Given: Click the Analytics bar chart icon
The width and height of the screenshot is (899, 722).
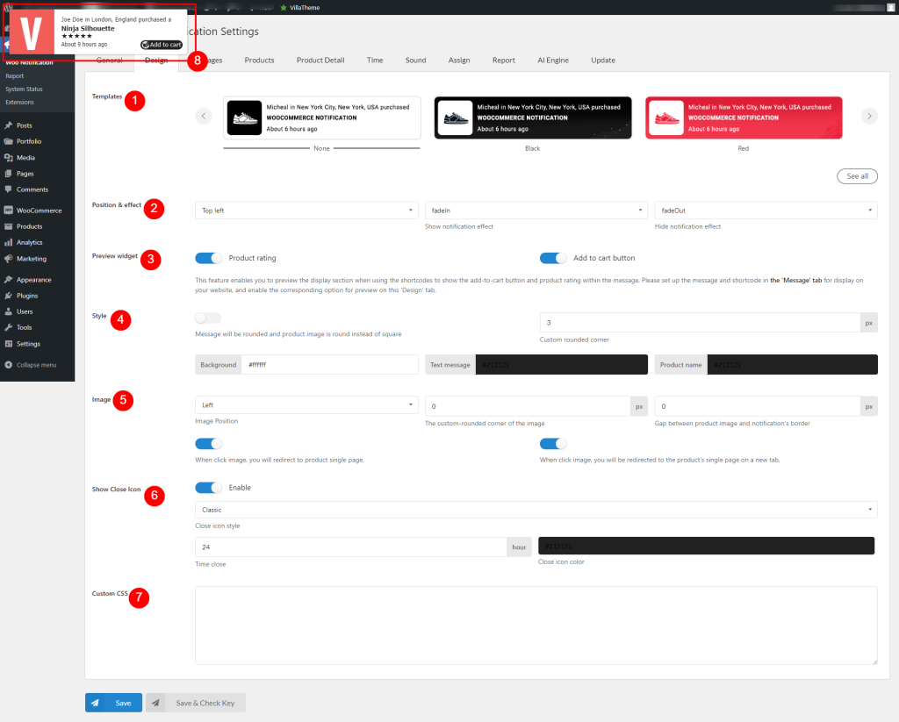Looking at the screenshot, I should pos(9,242).
